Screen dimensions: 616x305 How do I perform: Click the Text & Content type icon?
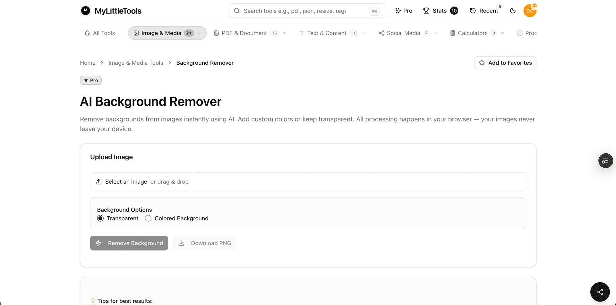302,33
